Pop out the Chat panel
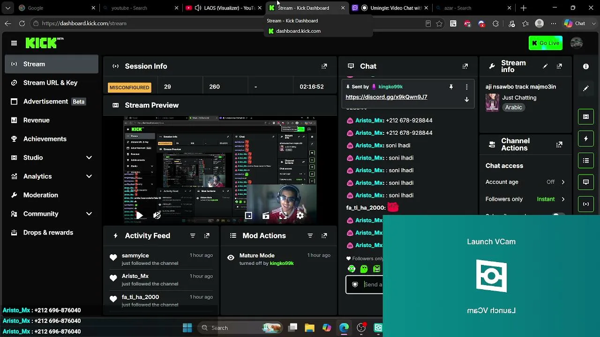 [x=465, y=66]
